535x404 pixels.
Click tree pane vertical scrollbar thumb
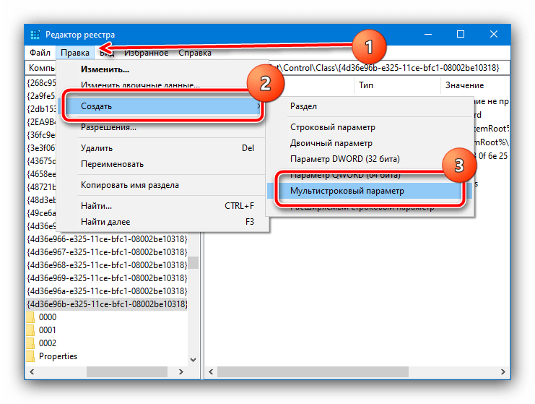pos(193,263)
